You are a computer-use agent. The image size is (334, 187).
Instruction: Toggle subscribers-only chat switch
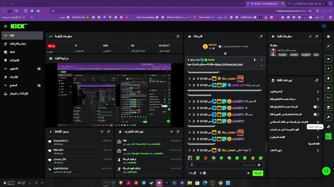tap(316, 107)
